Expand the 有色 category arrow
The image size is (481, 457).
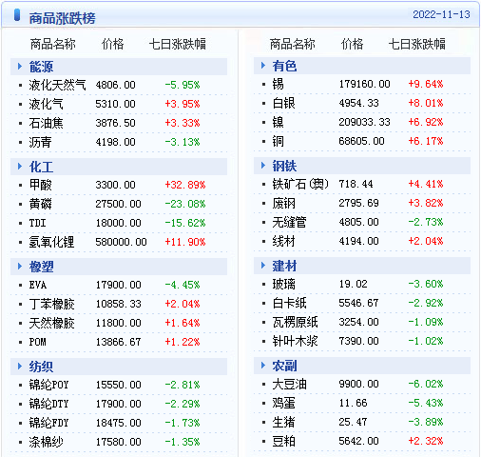tap(263, 66)
